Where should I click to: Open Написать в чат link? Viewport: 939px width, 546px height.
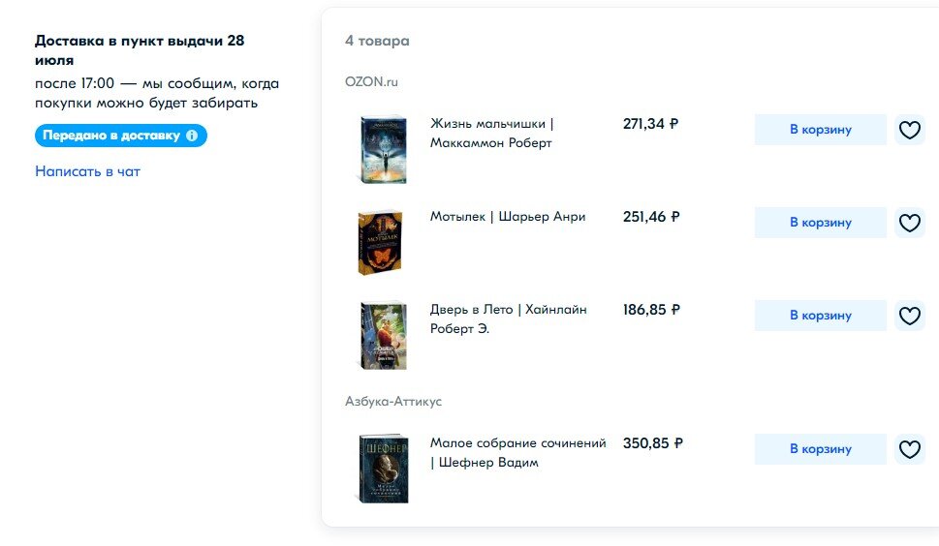point(87,171)
